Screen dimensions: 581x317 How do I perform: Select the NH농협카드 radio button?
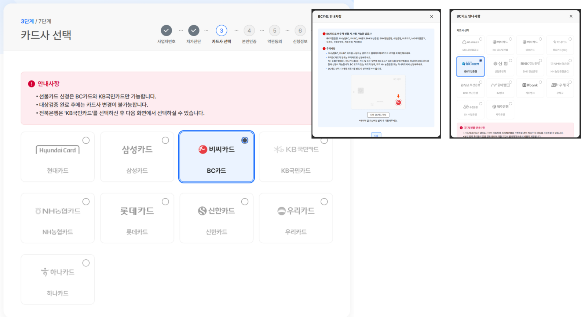click(86, 202)
